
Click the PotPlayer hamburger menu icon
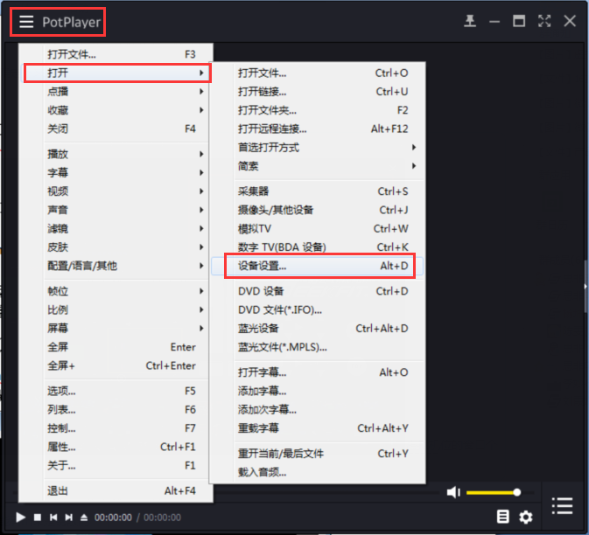[27, 21]
